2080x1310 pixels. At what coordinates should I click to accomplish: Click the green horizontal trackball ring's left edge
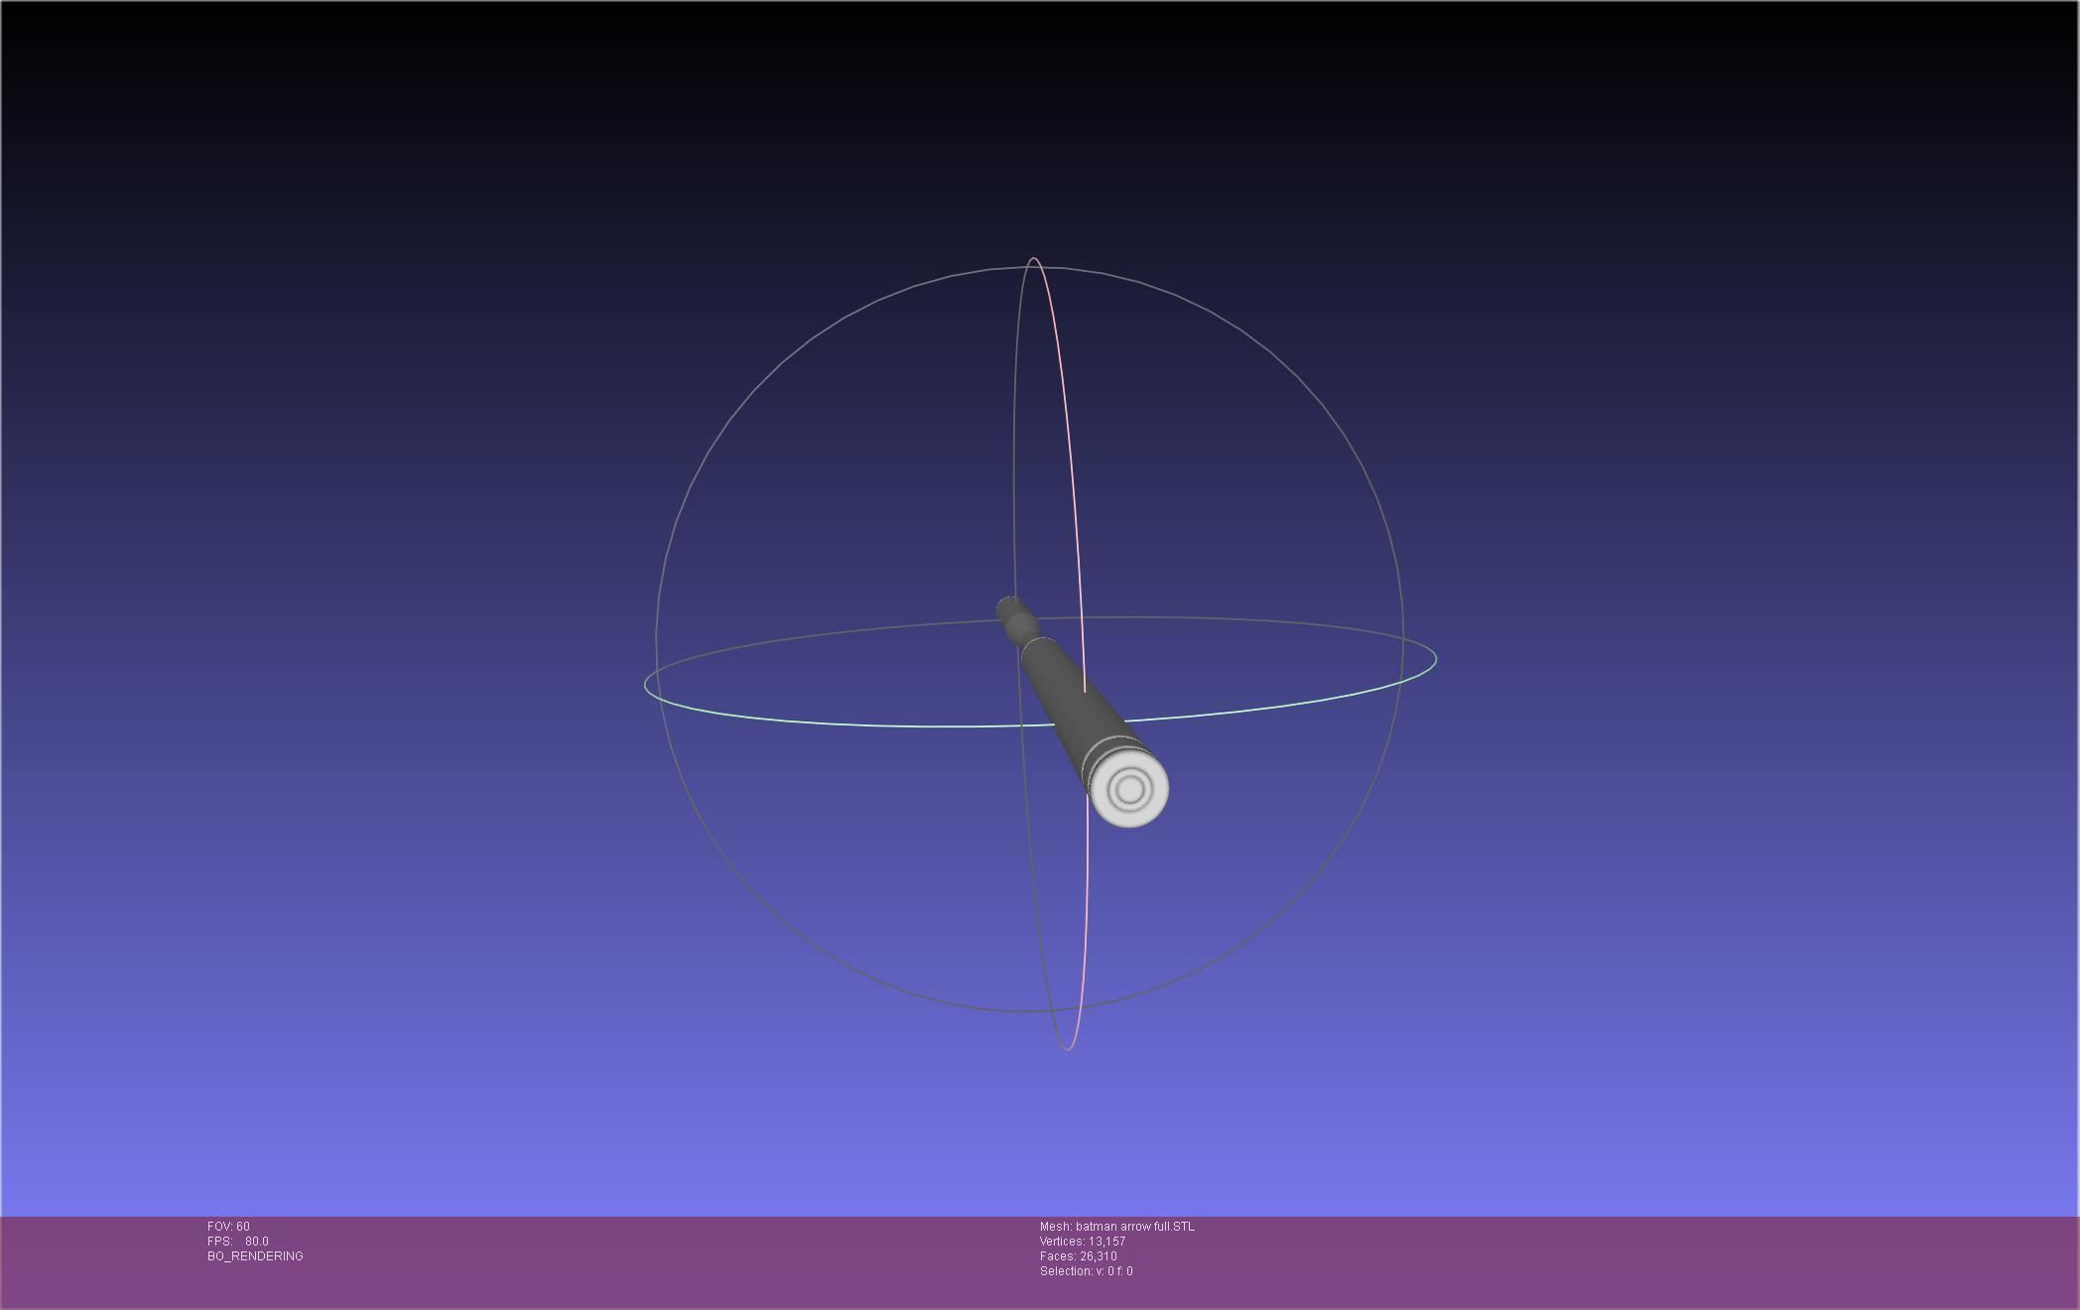[x=646, y=684]
